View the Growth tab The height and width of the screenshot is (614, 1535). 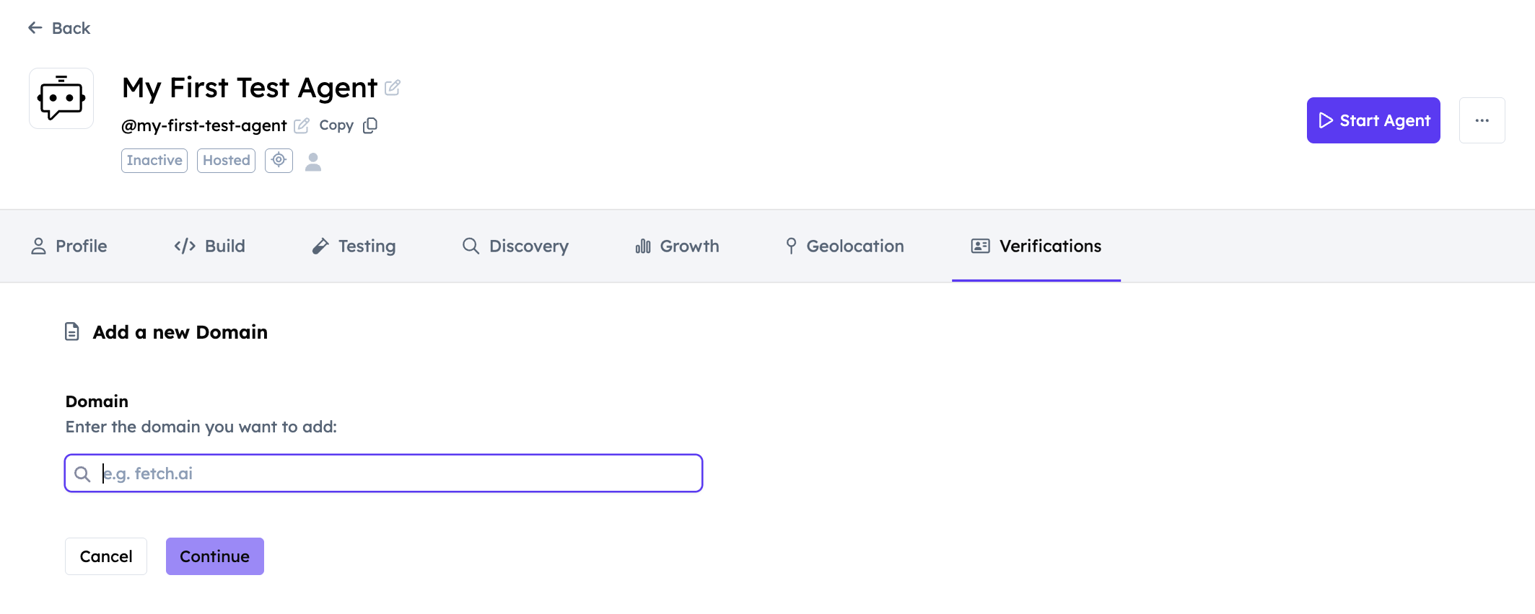[677, 246]
